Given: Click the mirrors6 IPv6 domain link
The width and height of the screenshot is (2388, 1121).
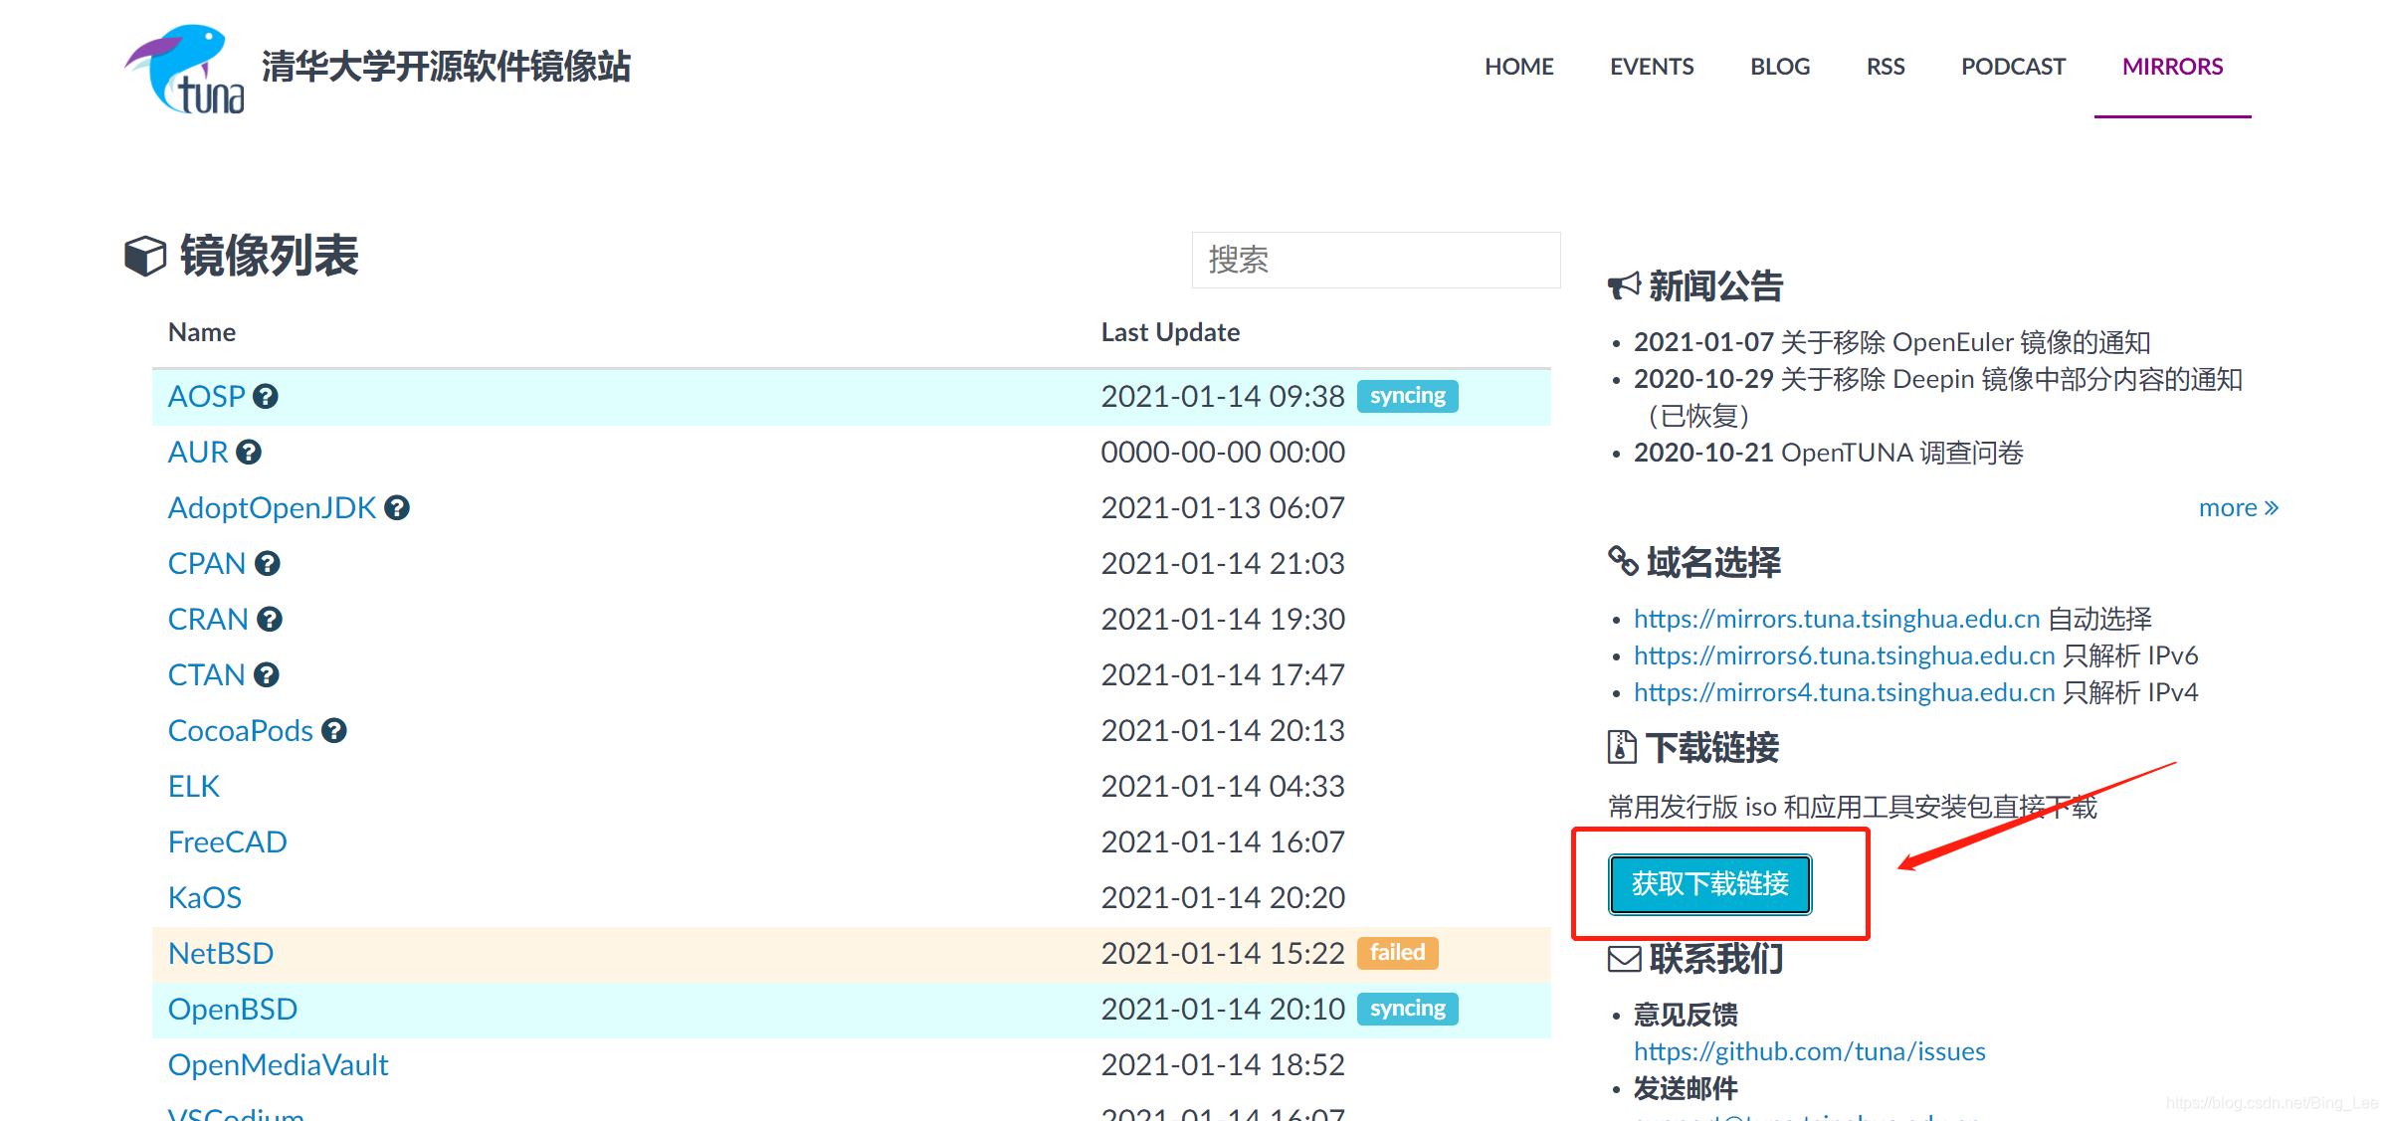Looking at the screenshot, I should pos(1843,655).
